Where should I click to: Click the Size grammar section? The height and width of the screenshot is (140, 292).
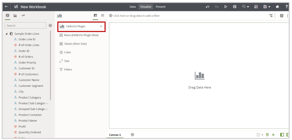(64, 61)
